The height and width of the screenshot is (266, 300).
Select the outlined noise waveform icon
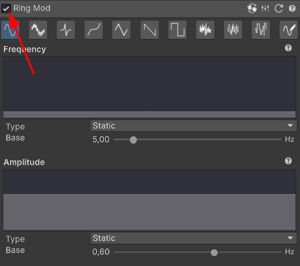233,30
